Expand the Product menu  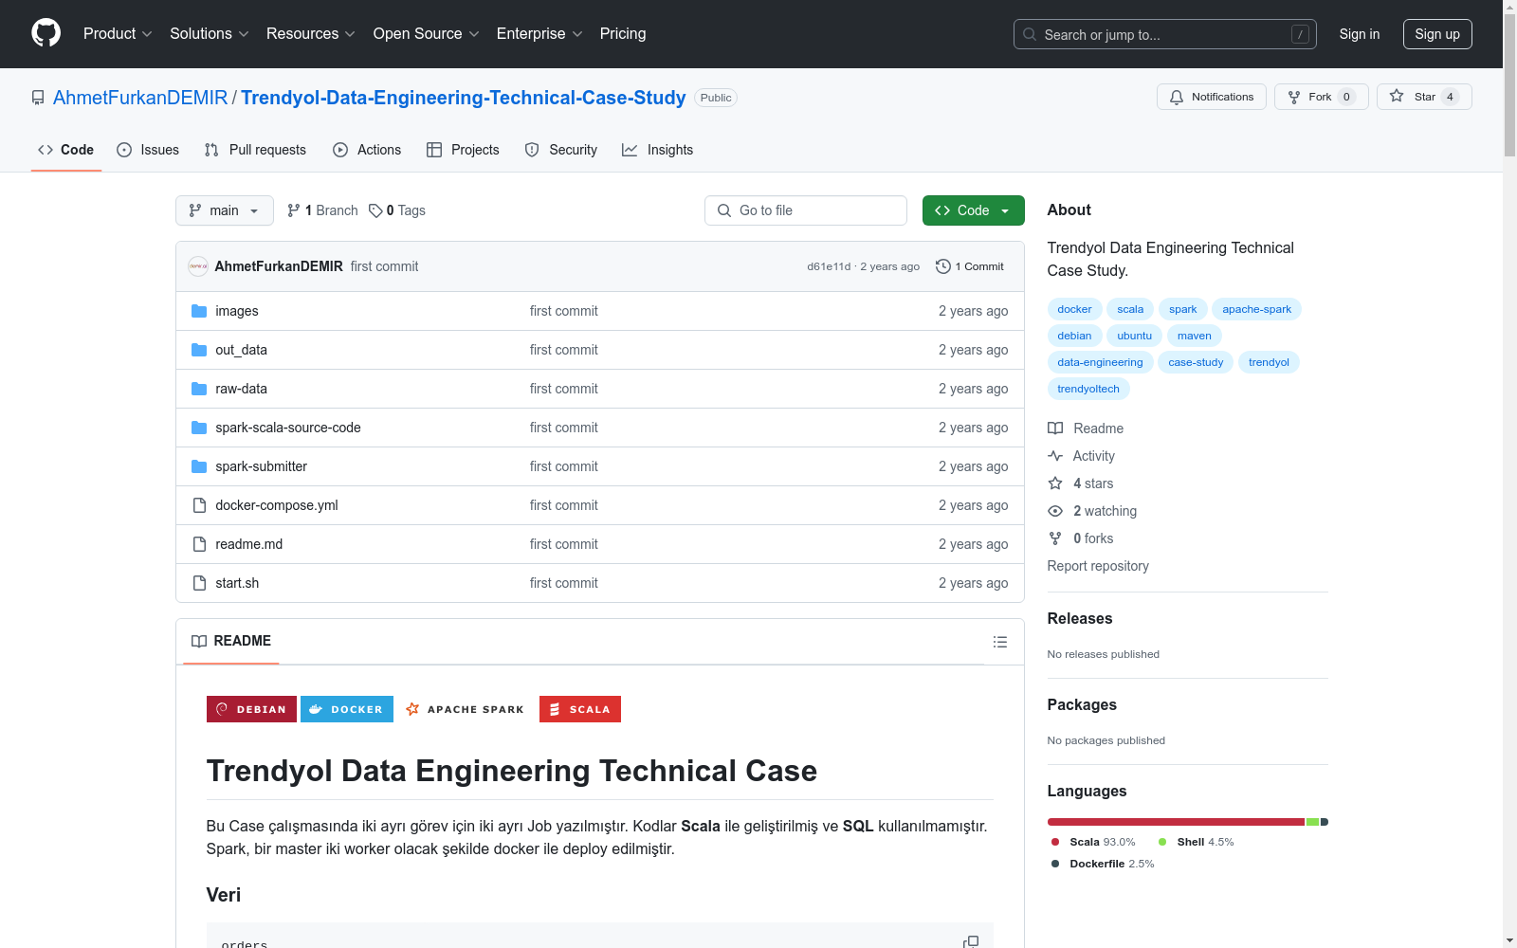click(118, 34)
